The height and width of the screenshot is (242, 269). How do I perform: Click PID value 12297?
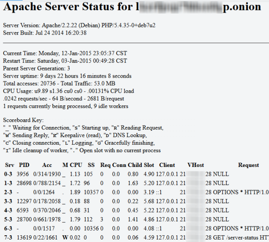click(x=24, y=202)
